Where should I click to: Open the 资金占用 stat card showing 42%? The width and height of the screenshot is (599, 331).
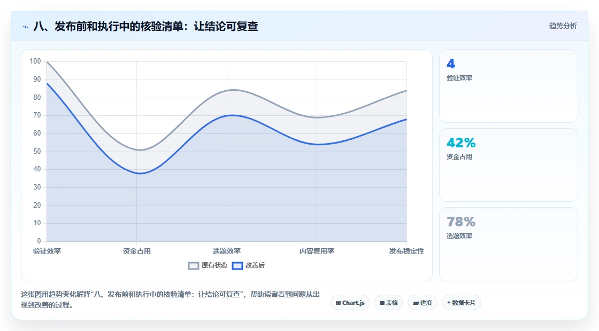point(509,165)
